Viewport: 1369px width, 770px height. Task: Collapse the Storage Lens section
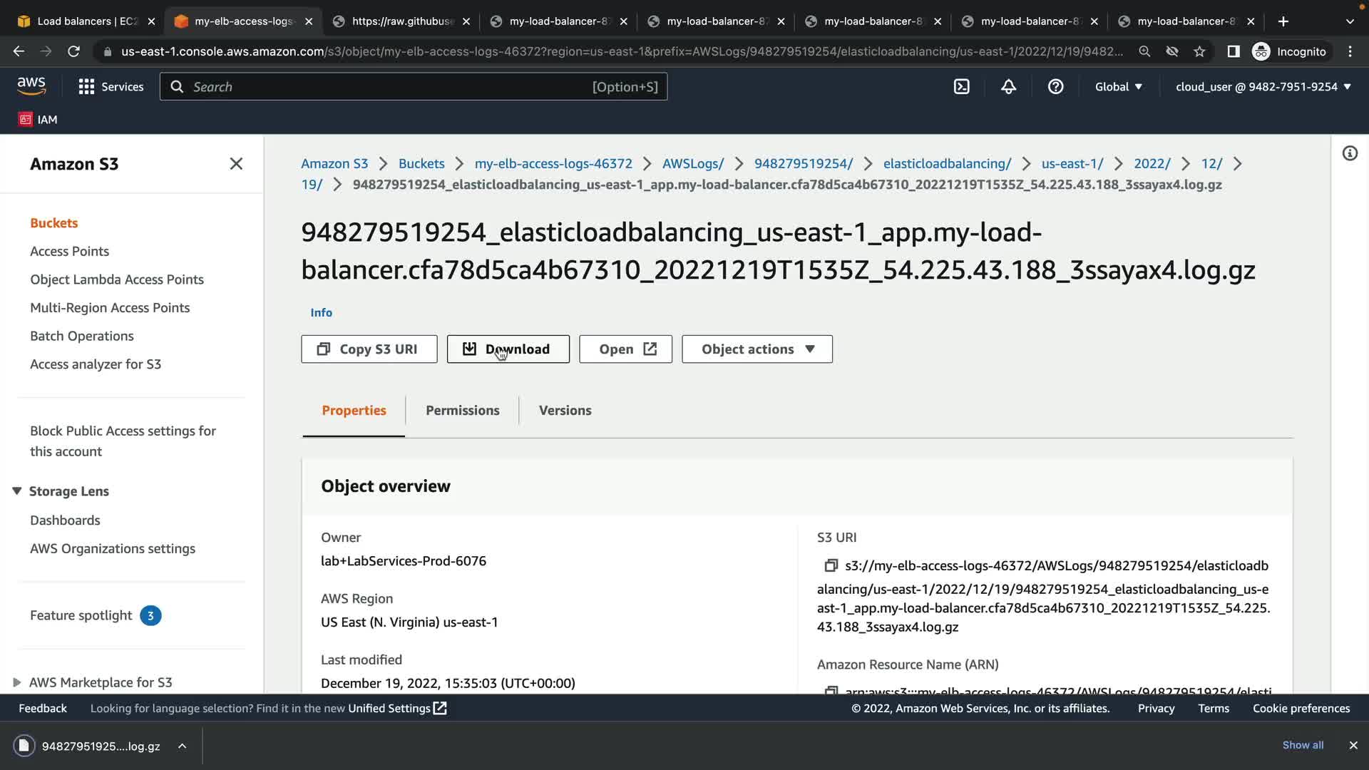17,491
